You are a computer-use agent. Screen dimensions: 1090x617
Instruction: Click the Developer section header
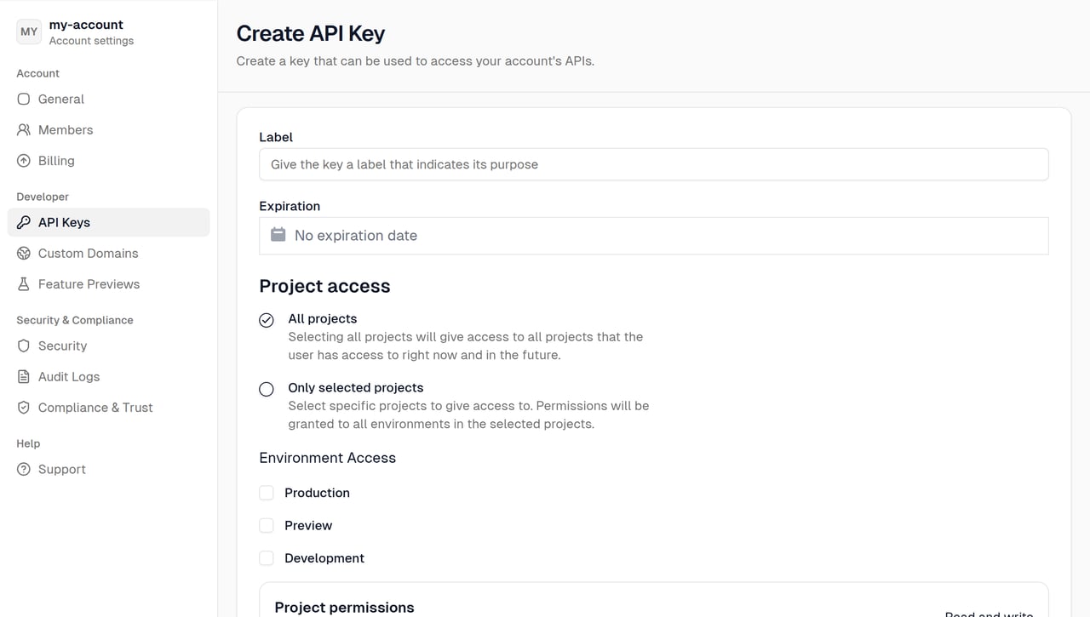pos(43,197)
